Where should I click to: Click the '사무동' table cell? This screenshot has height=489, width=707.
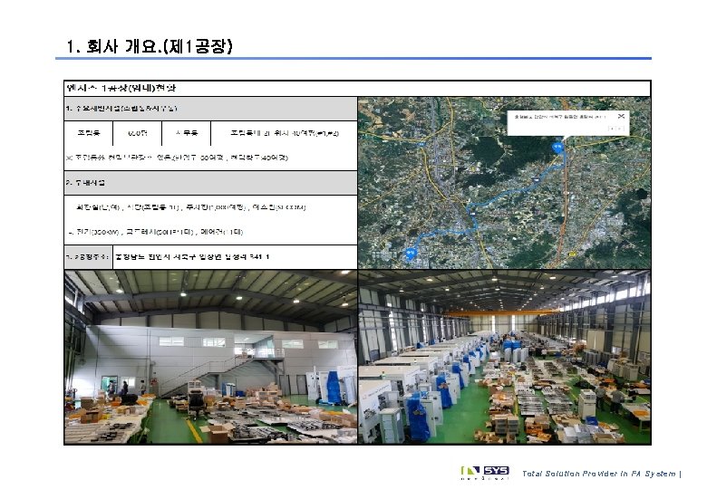pyautogui.click(x=186, y=133)
